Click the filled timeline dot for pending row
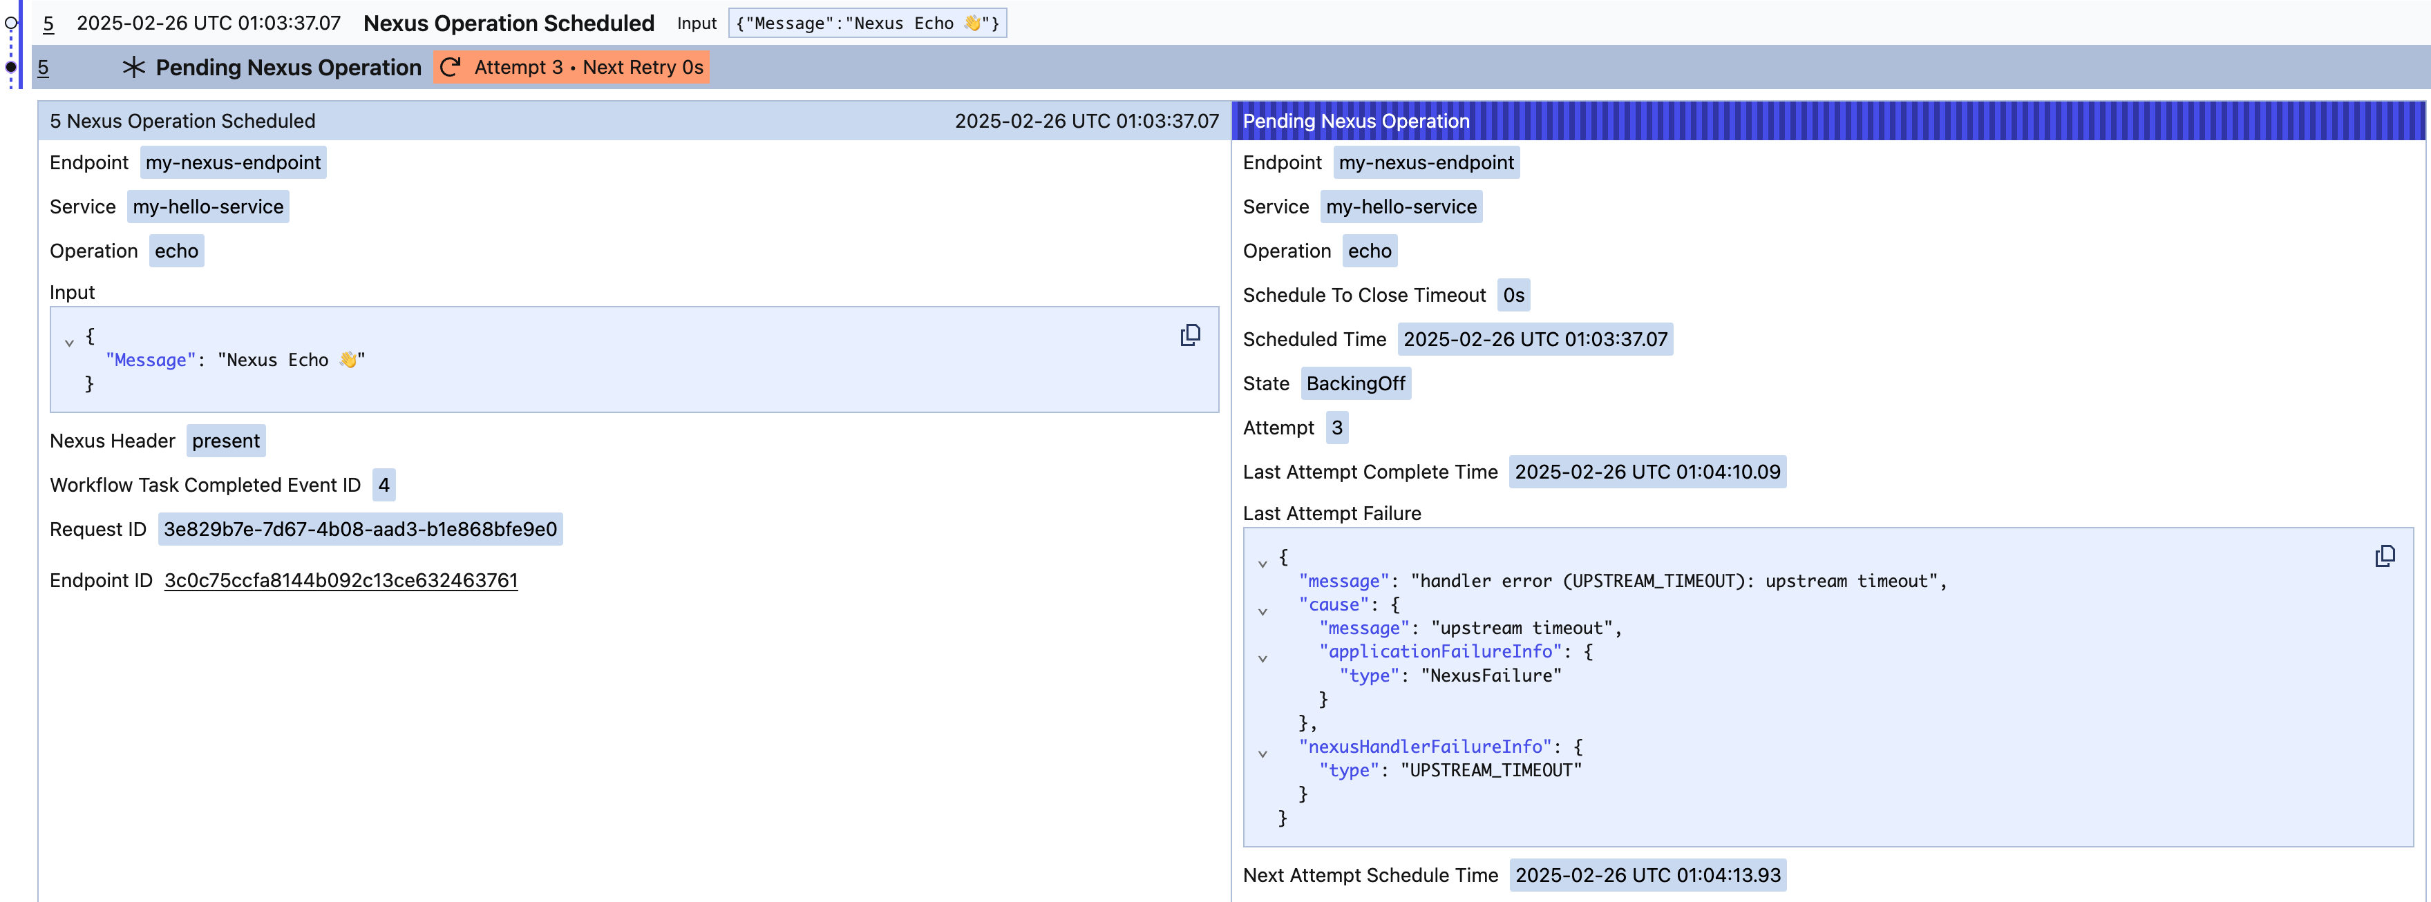 11,67
